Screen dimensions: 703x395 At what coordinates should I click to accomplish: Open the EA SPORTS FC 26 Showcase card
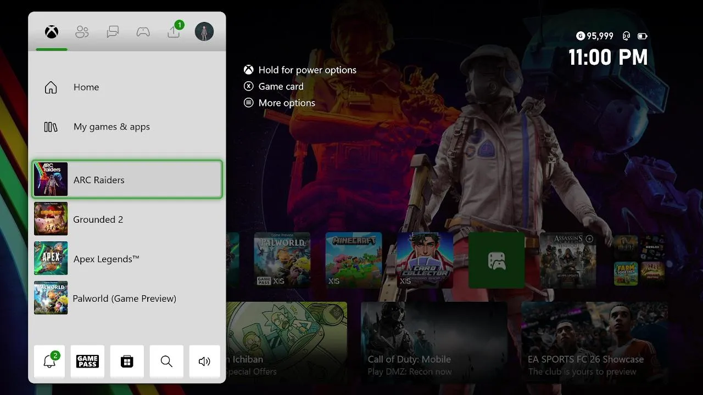(x=594, y=341)
